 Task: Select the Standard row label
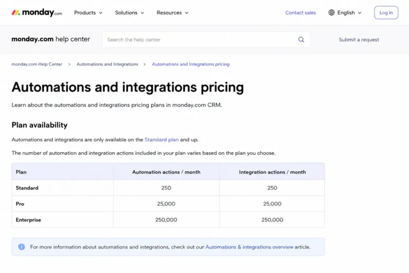(27, 188)
